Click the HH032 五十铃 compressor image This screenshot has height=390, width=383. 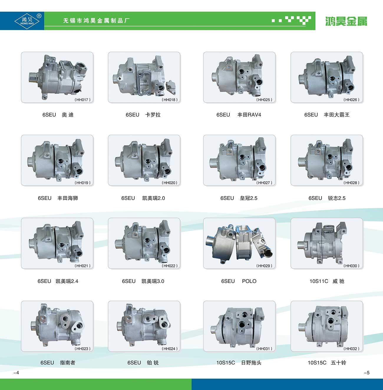327,326
